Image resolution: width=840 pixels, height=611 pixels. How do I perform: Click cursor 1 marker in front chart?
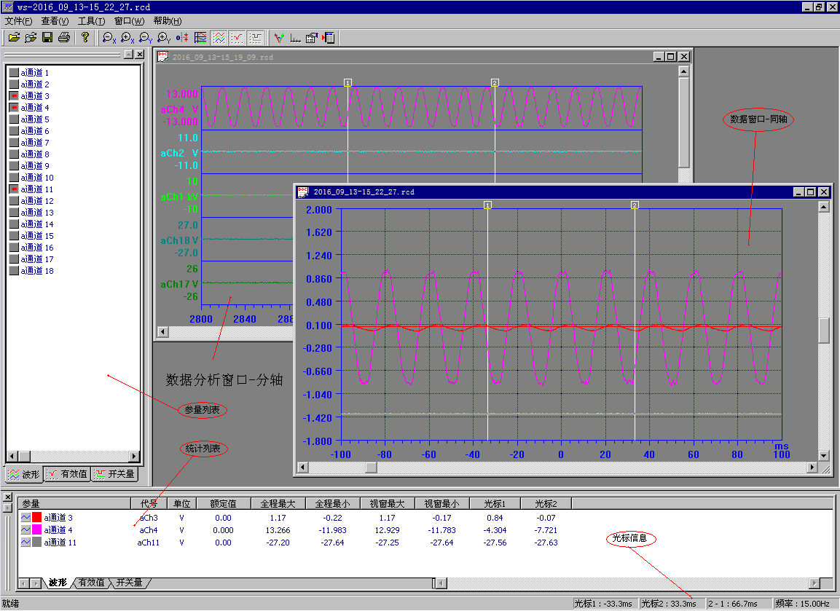[x=487, y=205]
